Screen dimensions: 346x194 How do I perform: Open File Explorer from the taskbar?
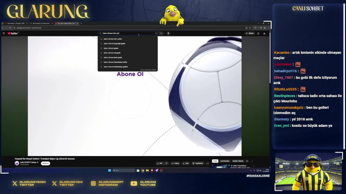point(147,171)
